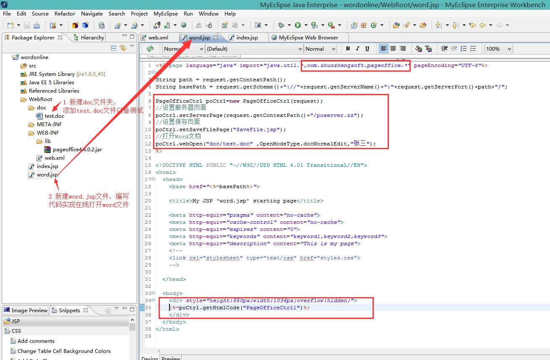Screen dimensions: 550x360
Task: Click the Next Annotation icon
Action: coord(439,25)
